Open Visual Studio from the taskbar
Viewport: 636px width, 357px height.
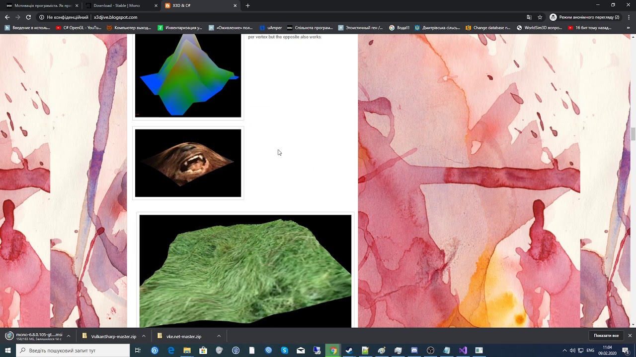tap(463, 351)
